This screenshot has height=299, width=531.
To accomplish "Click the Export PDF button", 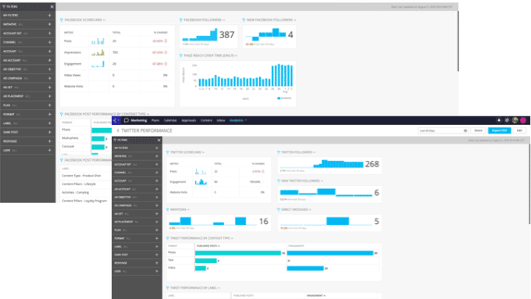I will pyautogui.click(x=499, y=130).
